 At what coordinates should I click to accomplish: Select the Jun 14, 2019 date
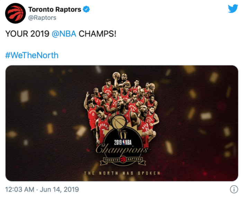tap(59, 189)
